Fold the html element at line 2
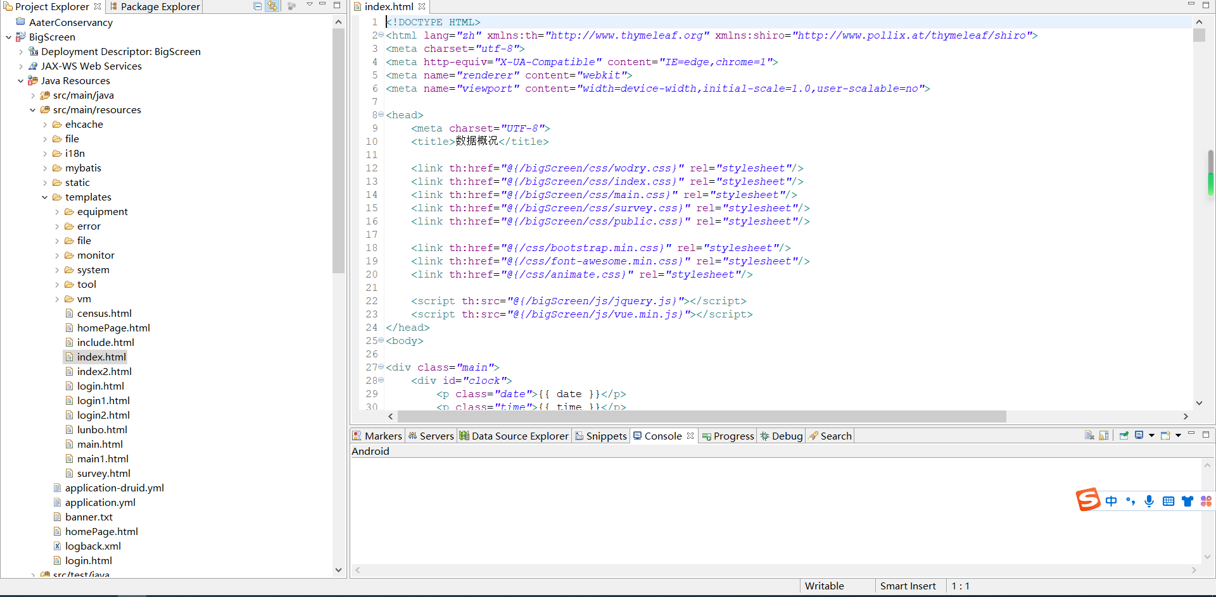The height and width of the screenshot is (597, 1216). (x=381, y=35)
